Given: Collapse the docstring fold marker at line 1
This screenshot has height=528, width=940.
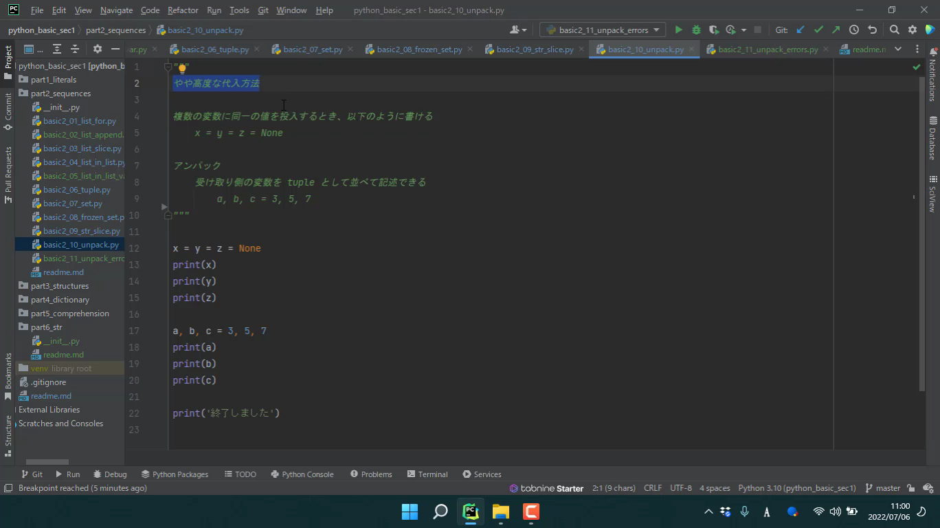Looking at the screenshot, I should (168, 67).
